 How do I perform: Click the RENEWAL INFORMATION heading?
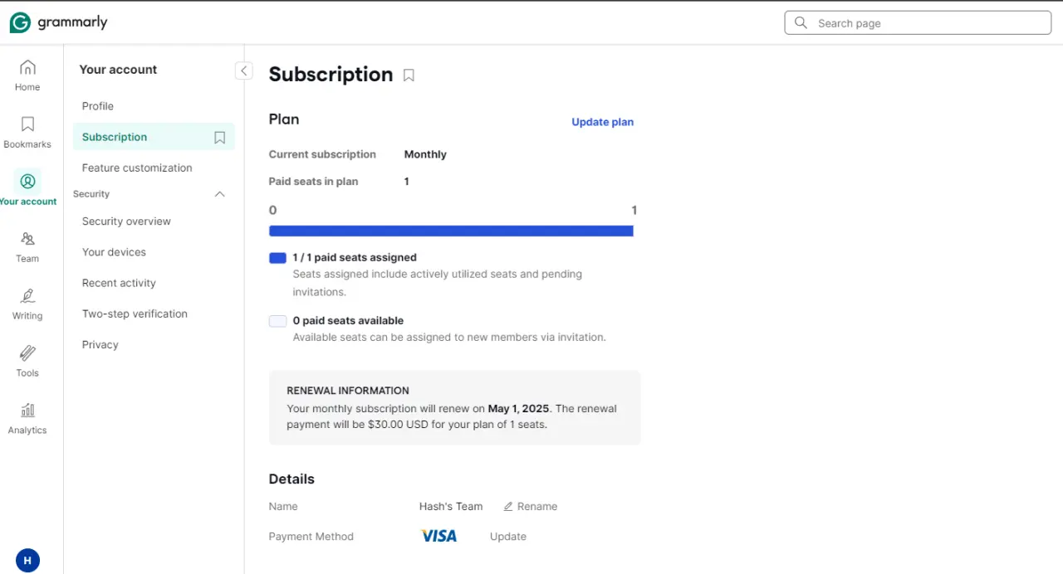coord(348,391)
